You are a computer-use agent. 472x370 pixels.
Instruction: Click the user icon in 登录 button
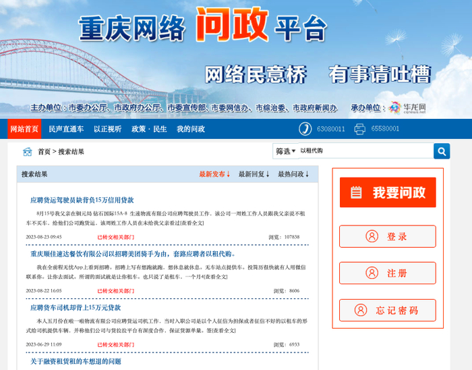(x=372, y=236)
